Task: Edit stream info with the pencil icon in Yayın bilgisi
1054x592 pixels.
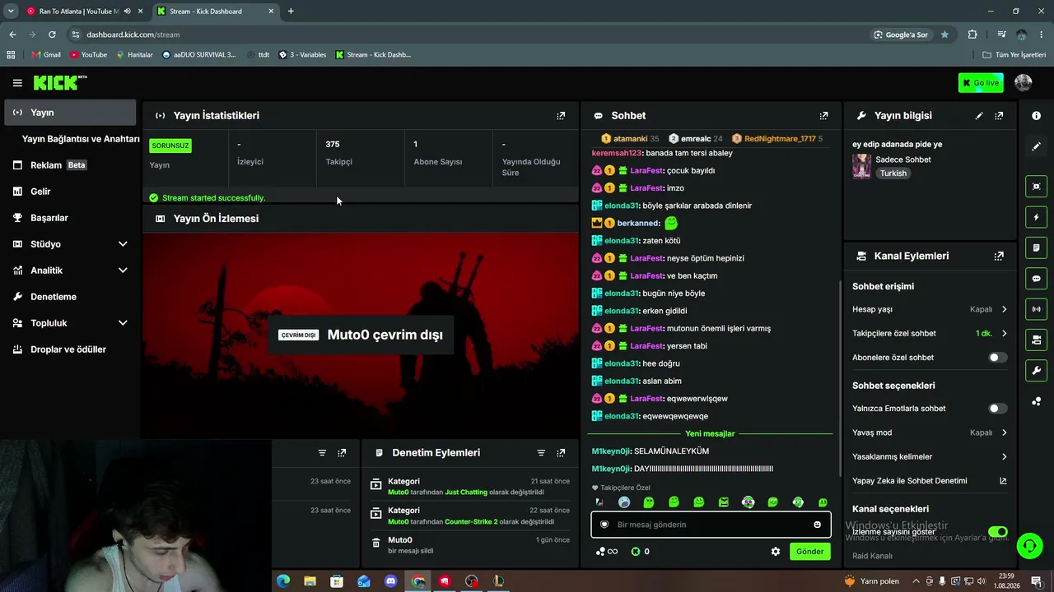Action: pos(979,116)
